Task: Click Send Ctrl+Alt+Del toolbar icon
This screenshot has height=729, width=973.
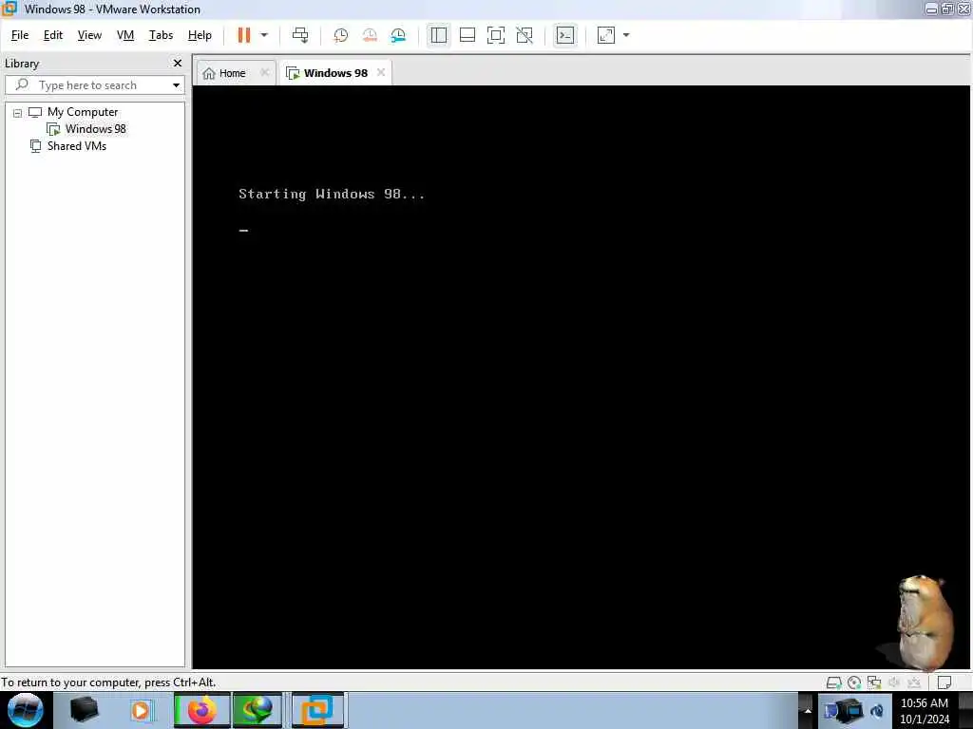Action: click(x=300, y=35)
